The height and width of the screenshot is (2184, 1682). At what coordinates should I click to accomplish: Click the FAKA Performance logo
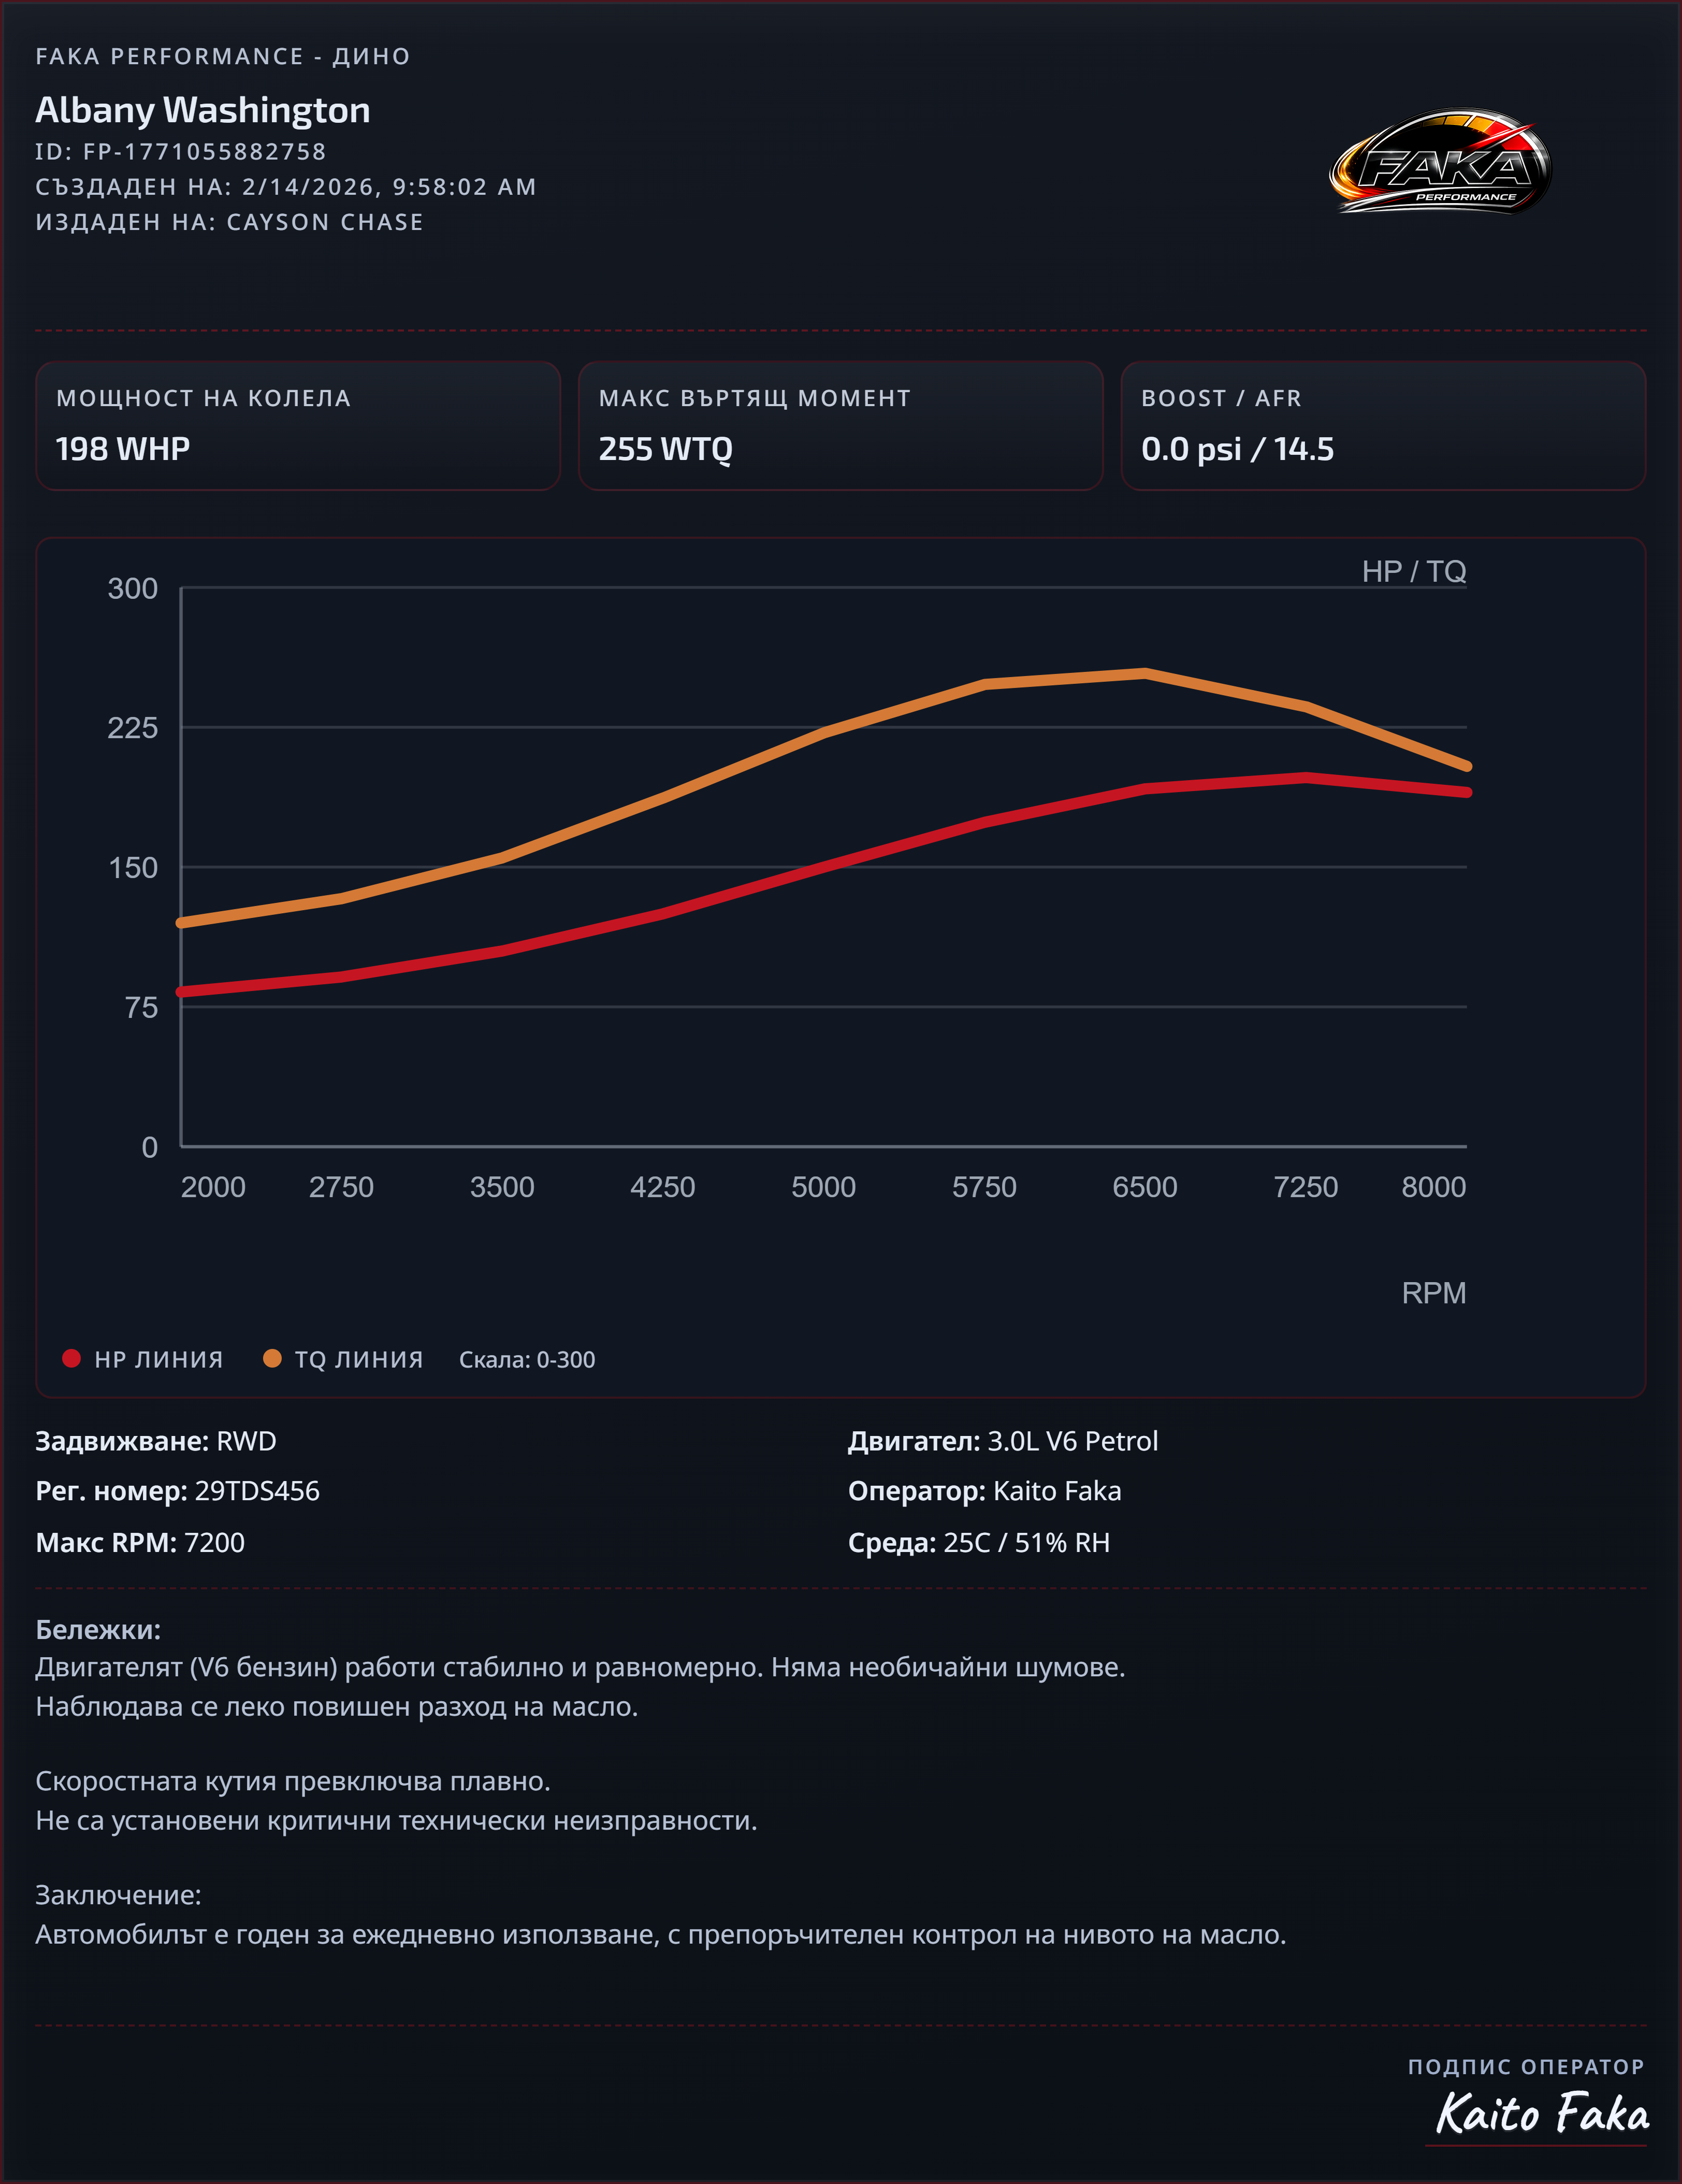pos(1440,162)
